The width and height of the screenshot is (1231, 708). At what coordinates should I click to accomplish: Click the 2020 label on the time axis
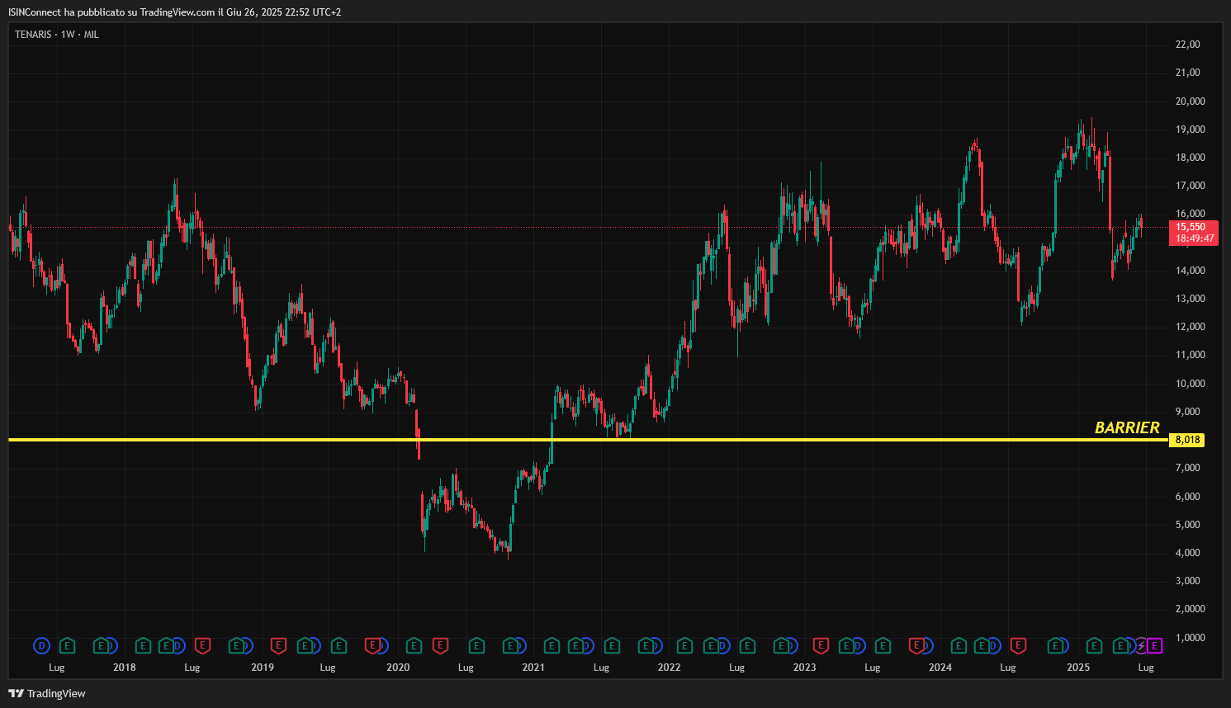398,668
